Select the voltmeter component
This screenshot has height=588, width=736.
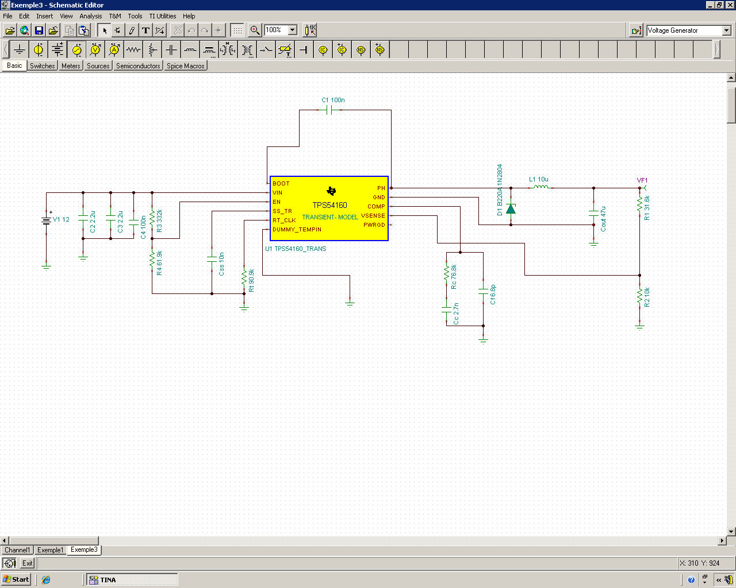tap(95, 49)
